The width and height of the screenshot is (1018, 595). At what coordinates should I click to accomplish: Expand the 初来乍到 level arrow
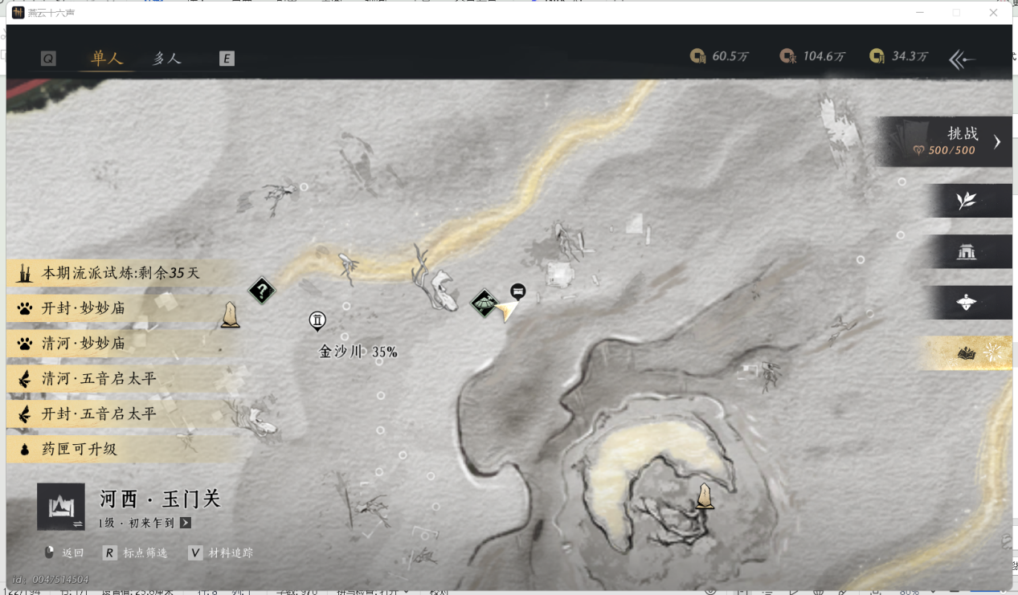[x=186, y=523]
